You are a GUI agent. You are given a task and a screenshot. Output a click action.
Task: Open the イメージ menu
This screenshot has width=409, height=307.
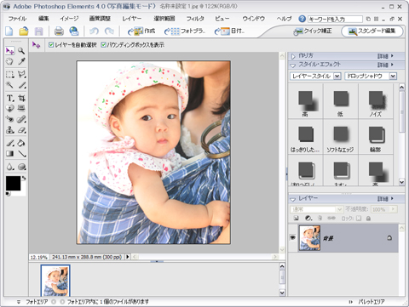[x=69, y=19]
